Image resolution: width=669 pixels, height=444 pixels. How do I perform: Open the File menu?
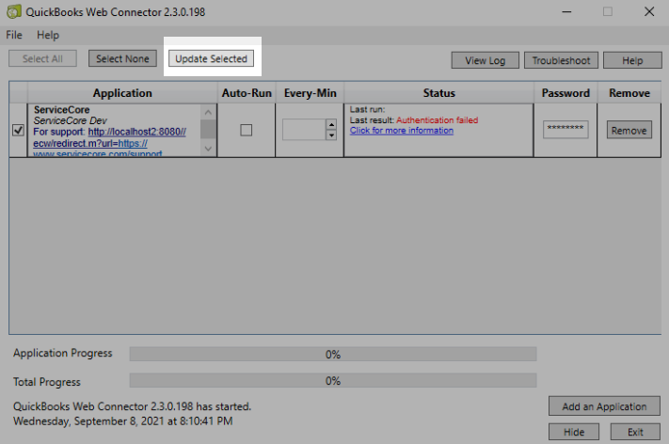14,35
